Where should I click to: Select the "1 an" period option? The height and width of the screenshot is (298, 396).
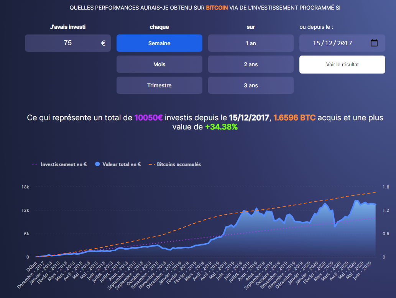tap(251, 43)
